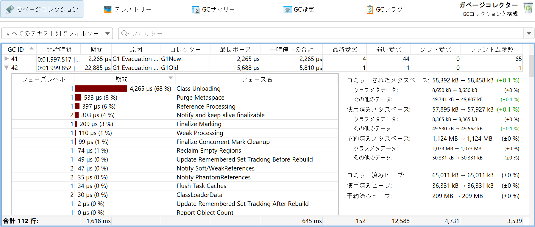The width and height of the screenshot is (535, 227).
Task: Select the Finalize Marking phase row
Action: (x=175, y=124)
